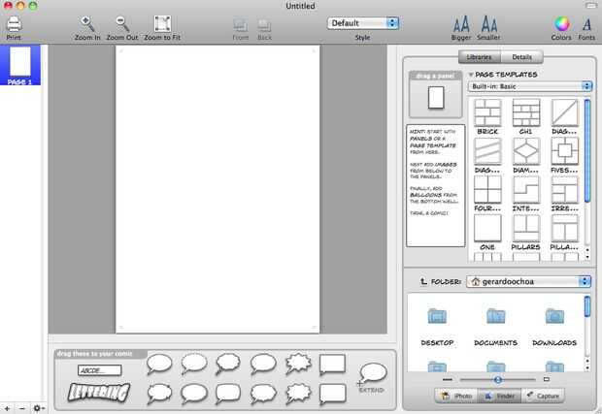
Task: Pick the bottom-row rectangular caption balloon
Action: (332, 394)
